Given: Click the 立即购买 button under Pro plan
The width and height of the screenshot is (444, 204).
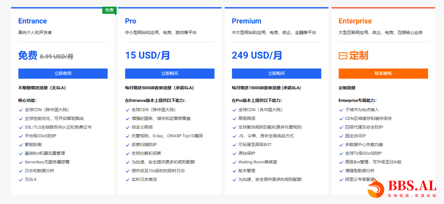Looking at the screenshot, I should click(x=170, y=73).
